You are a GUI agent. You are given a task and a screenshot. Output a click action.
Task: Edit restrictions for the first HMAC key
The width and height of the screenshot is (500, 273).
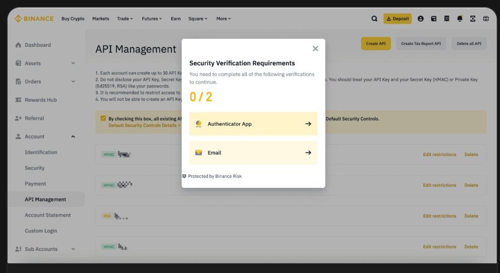pyautogui.click(x=440, y=154)
